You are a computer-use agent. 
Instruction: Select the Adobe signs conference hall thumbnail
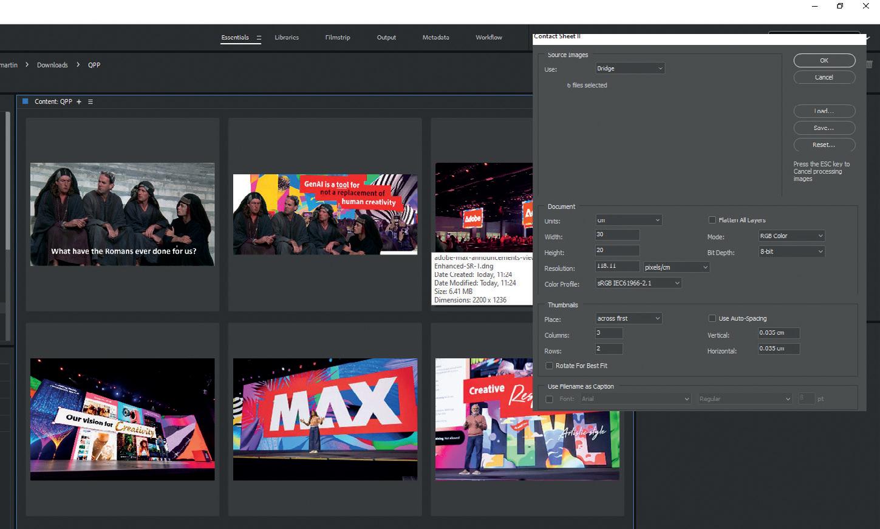coord(483,206)
